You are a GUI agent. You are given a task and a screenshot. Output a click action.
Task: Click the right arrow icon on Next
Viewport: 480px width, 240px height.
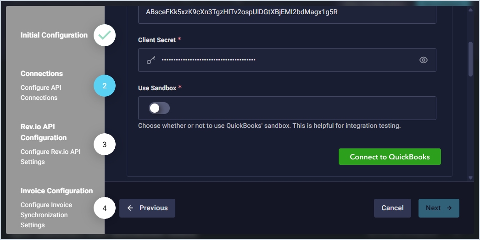[x=449, y=208]
